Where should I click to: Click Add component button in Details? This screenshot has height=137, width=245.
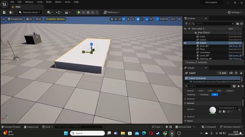[x=222, y=73]
